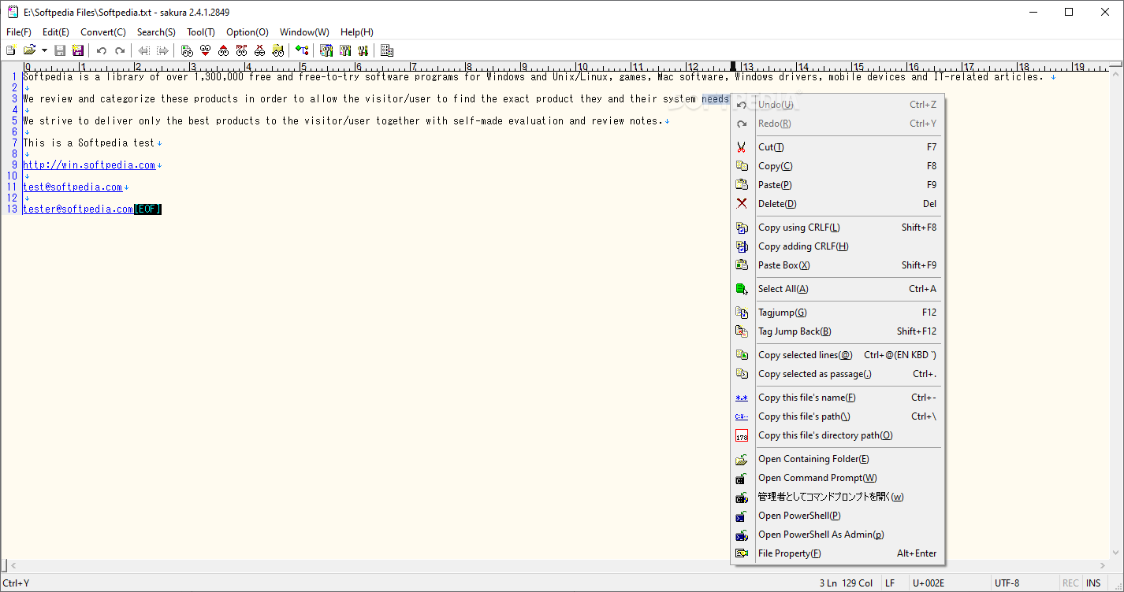Viewport: 1124px width, 592px height.
Task: Click the Find Previous up-arrow icon
Action: click(x=223, y=50)
